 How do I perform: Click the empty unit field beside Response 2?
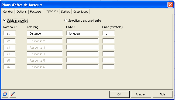(x=83, y=41)
